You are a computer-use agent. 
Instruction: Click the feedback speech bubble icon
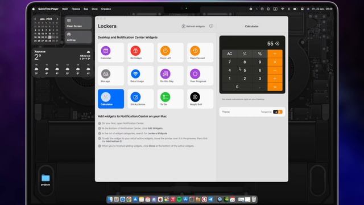(211, 26)
